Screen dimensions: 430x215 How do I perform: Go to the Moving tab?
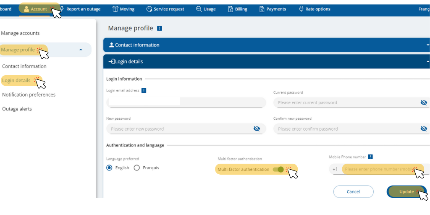coord(123,9)
